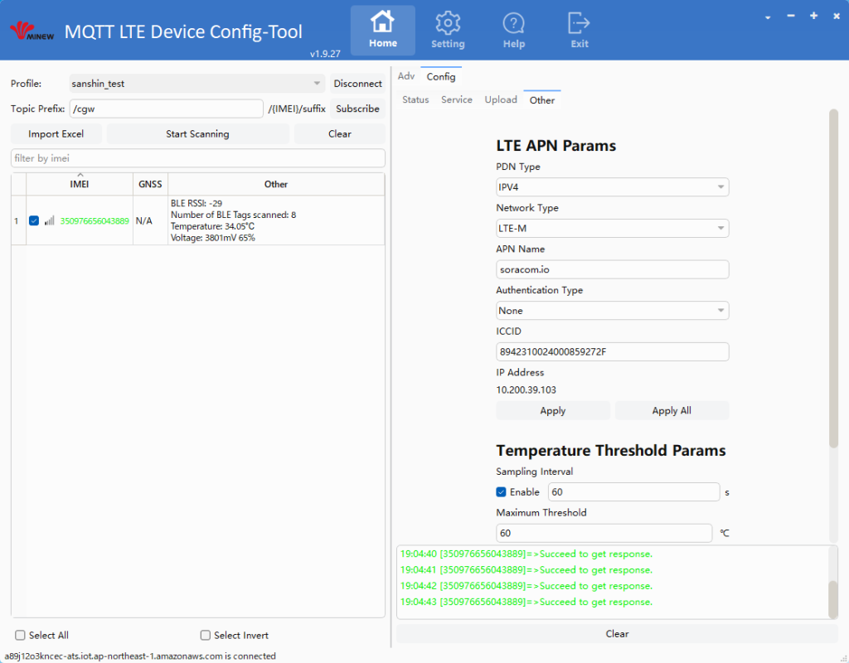
Task: Click the Minew logo icon
Action: pos(32,32)
